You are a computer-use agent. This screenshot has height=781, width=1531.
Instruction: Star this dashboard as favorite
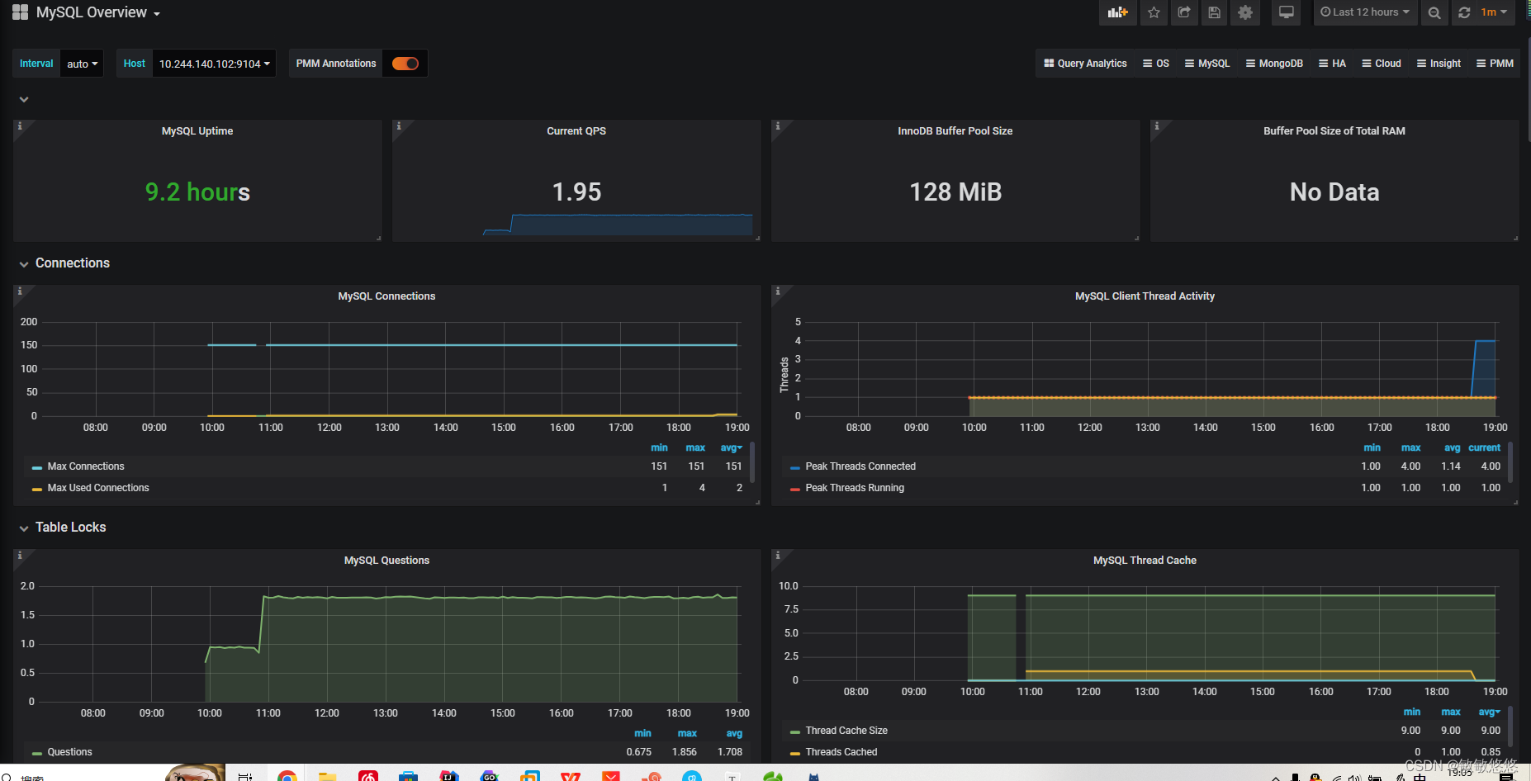click(x=1154, y=12)
